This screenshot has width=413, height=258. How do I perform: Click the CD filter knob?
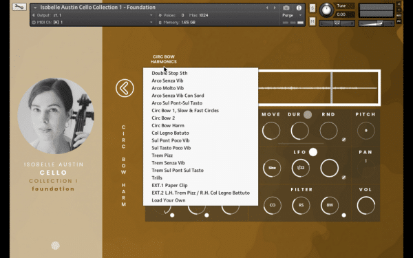pyautogui.click(x=273, y=205)
